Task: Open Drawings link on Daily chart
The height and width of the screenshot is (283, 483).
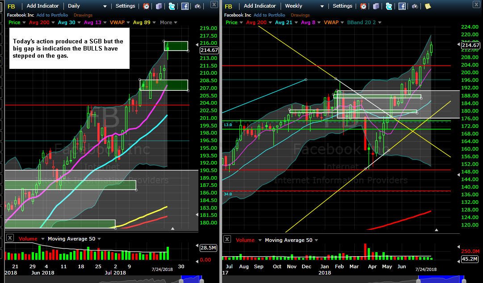Action: click(x=83, y=15)
